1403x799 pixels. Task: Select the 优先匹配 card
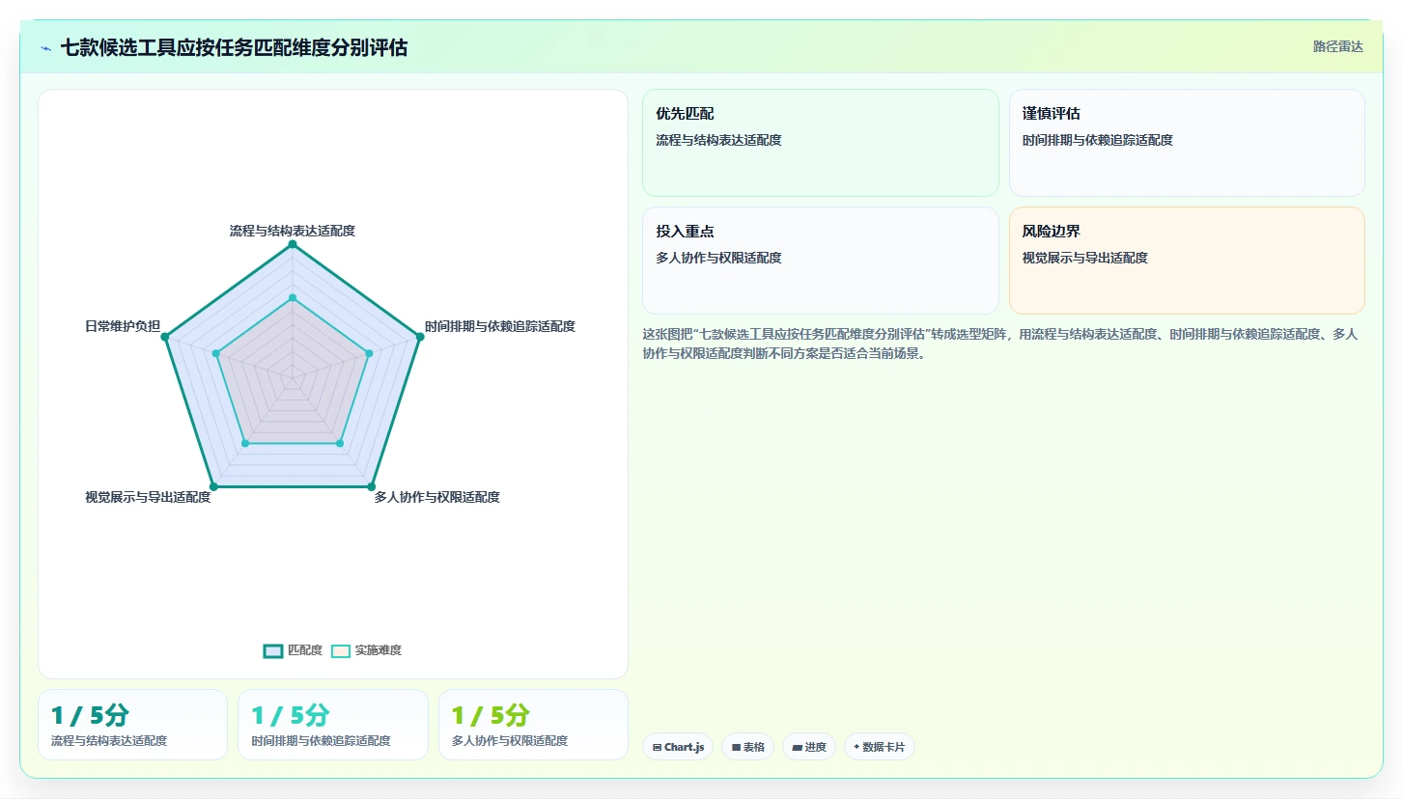tap(821, 143)
